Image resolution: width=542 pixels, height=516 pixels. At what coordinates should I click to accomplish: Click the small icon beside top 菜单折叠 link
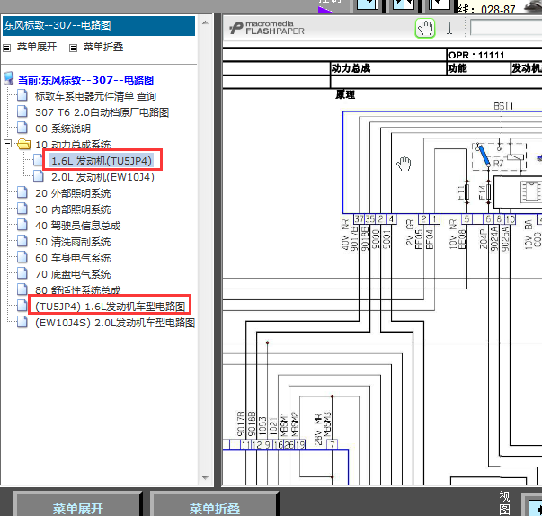(73, 48)
